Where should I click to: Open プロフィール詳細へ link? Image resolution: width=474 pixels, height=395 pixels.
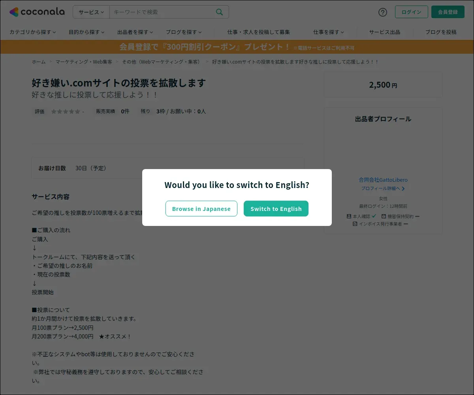point(383,188)
